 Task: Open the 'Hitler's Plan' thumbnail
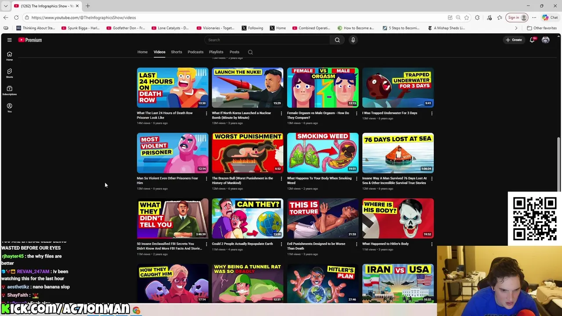click(323, 283)
